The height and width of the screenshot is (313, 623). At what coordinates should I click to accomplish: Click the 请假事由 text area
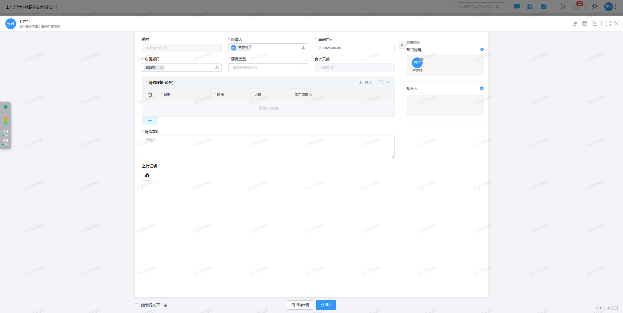(x=268, y=147)
